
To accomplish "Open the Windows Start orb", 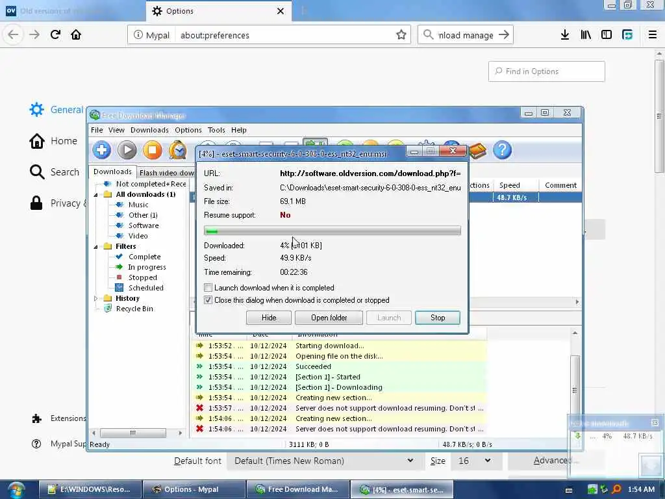I will (x=16, y=490).
